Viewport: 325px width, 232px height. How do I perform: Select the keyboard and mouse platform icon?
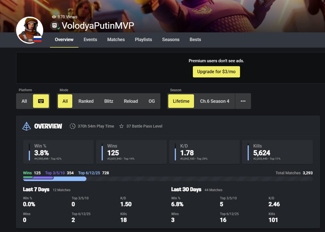41,101
